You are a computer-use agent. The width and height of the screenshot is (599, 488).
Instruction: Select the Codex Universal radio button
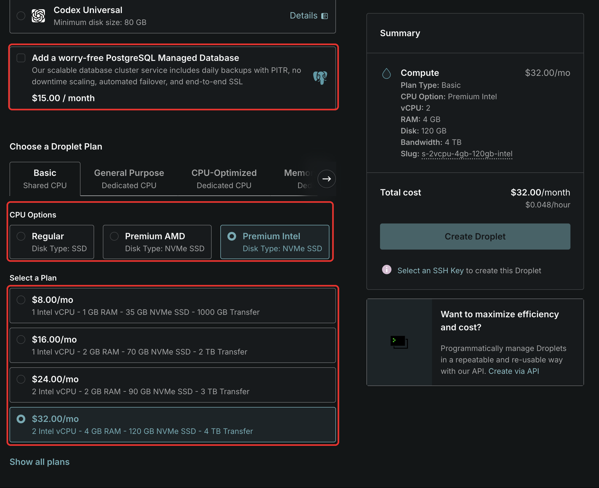[21, 16]
